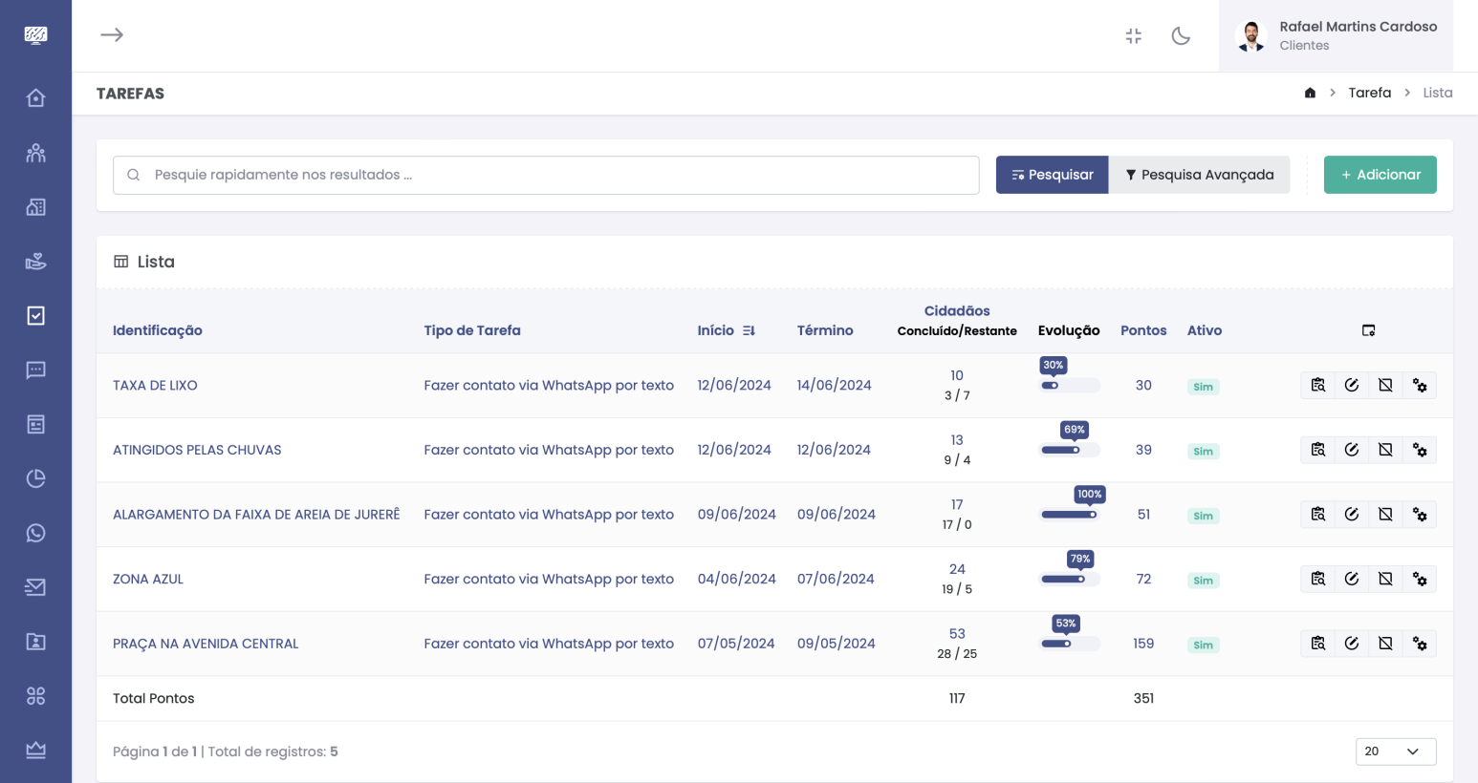View details of ATINGIDOS PELAS CHUVAS
The height and width of the screenshot is (783, 1478).
pyautogui.click(x=1317, y=450)
